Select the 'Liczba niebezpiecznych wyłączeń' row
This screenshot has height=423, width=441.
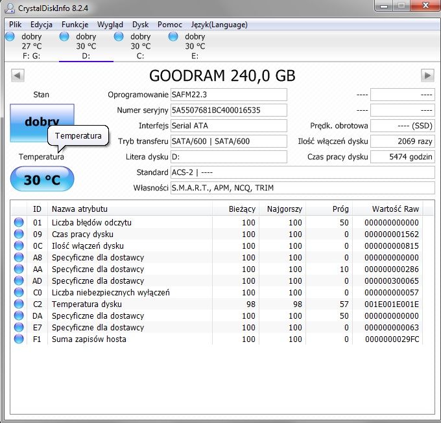coord(217,292)
